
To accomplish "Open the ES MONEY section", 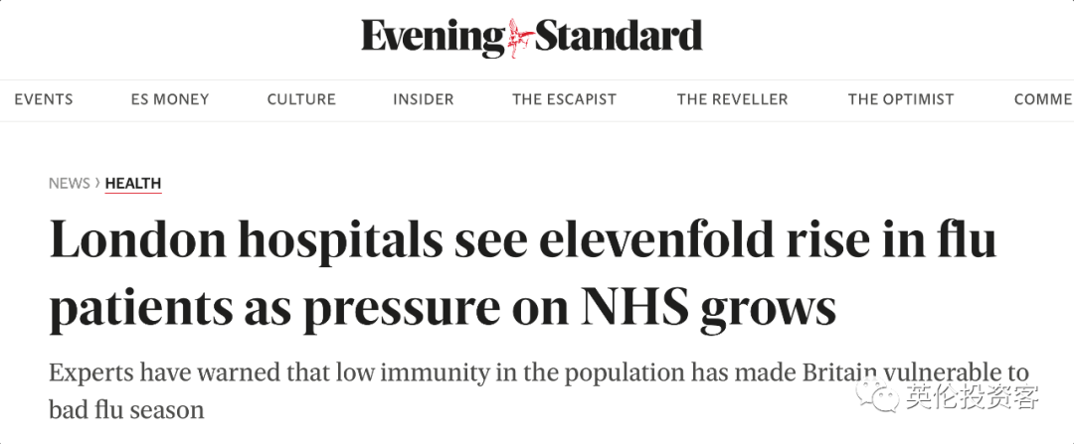I will 170,99.
